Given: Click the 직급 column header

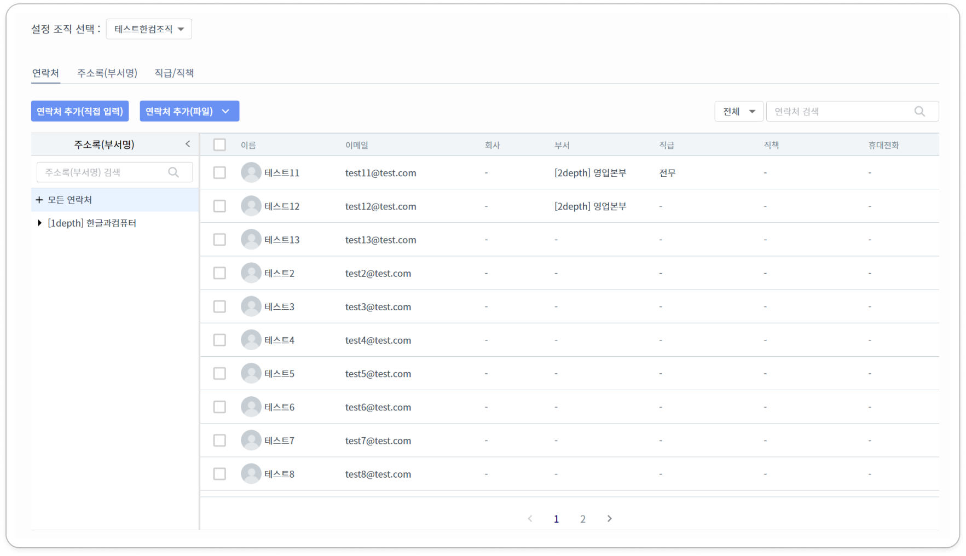Looking at the screenshot, I should (x=667, y=145).
